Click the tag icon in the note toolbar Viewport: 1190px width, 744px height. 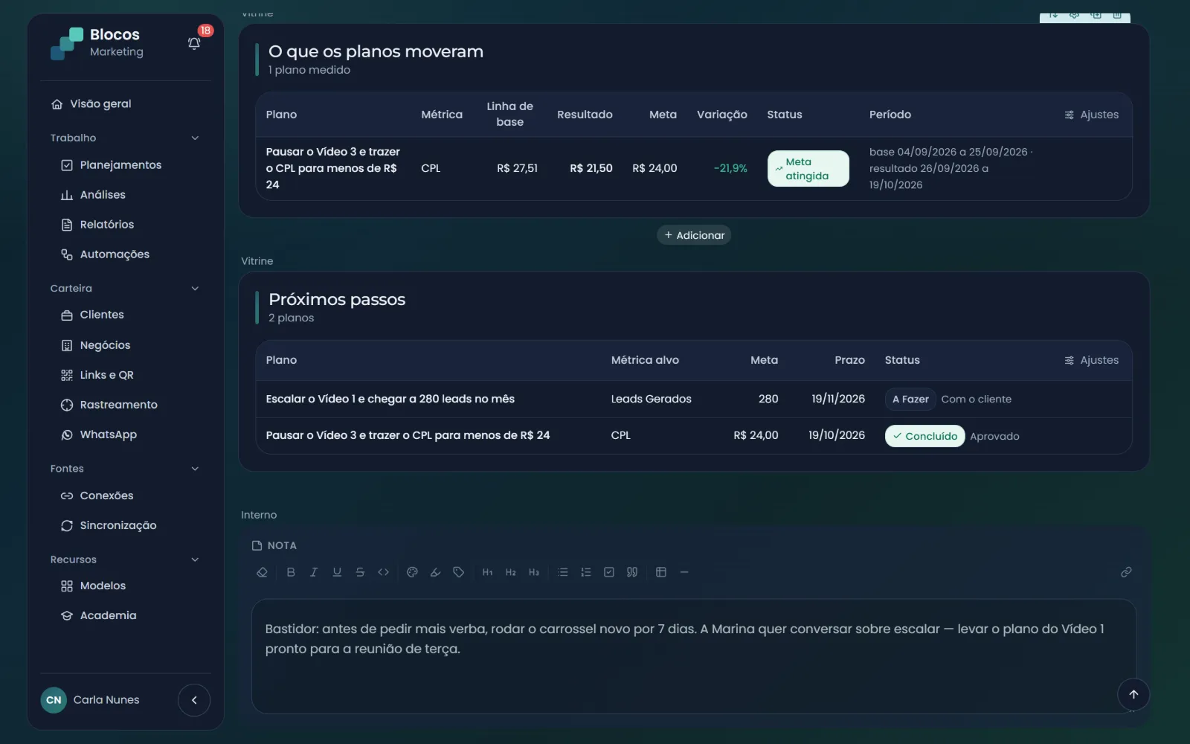458,572
